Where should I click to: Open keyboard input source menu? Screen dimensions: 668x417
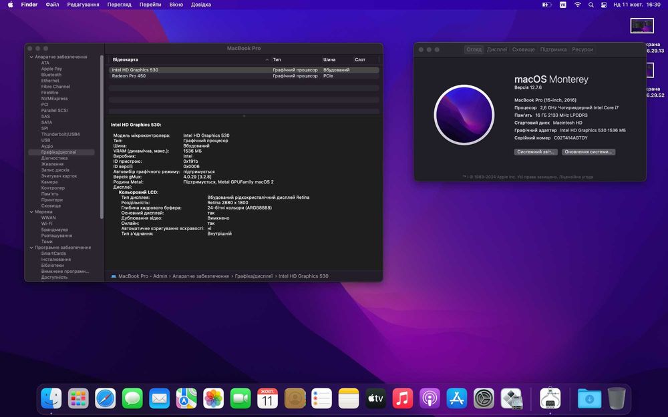coord(562,5)
